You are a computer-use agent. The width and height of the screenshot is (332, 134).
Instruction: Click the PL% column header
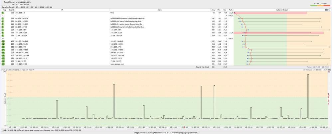[231, 10]
